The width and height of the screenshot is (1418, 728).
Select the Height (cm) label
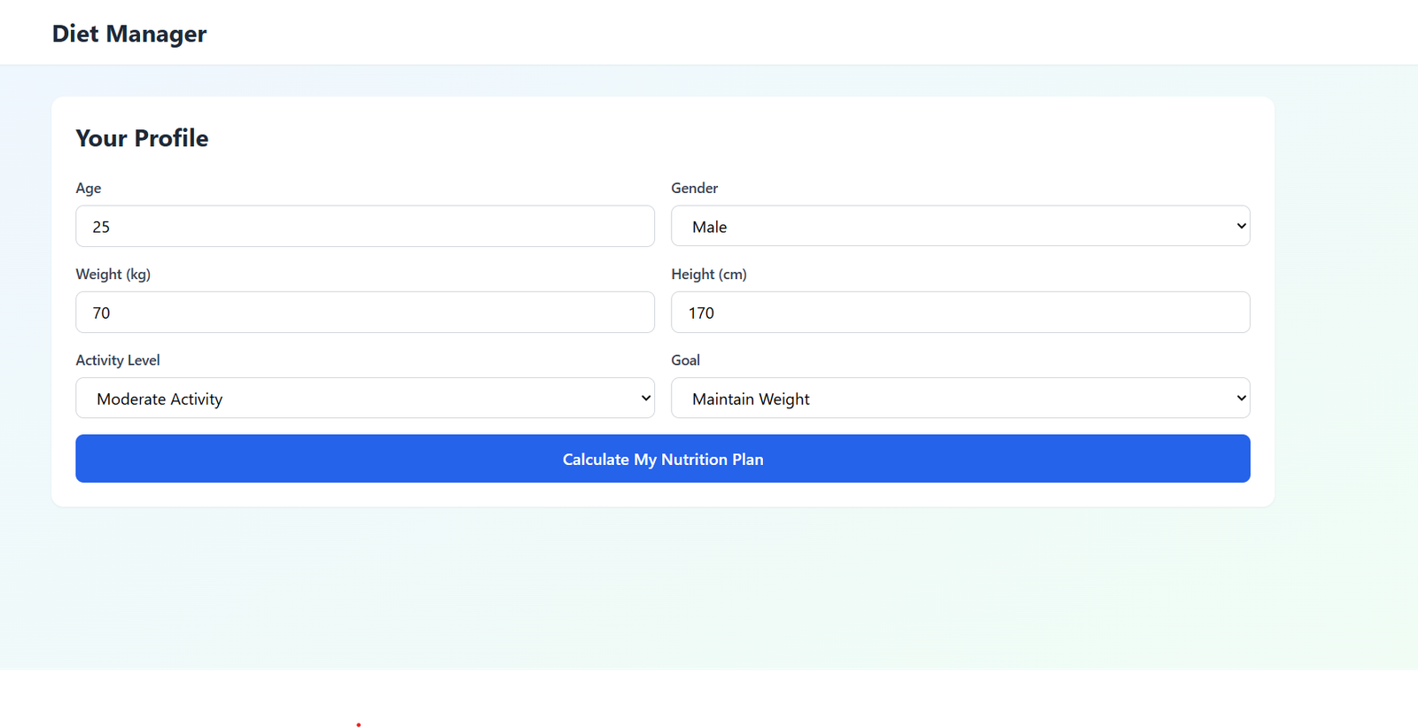(709, 275)
